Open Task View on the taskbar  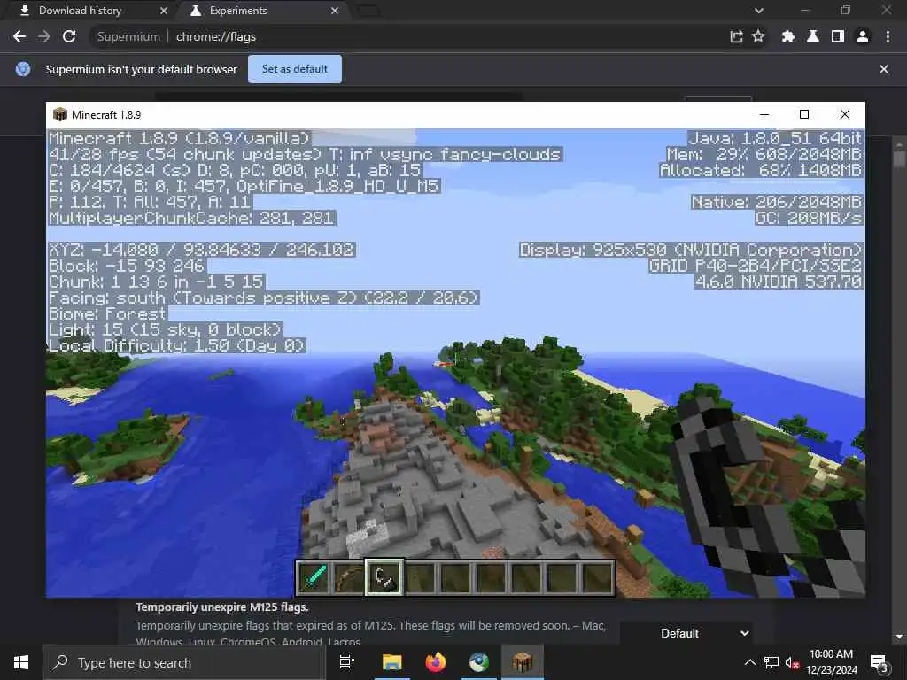347,662
